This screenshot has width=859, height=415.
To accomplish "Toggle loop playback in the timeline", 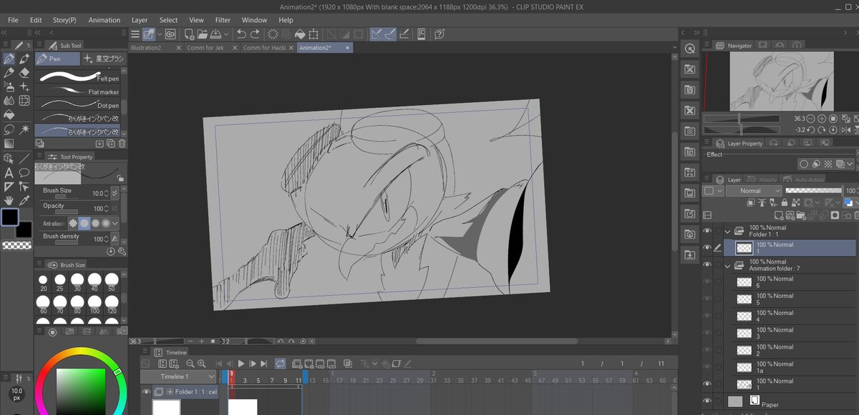I will pyautogui.click(x=280, y=364).
